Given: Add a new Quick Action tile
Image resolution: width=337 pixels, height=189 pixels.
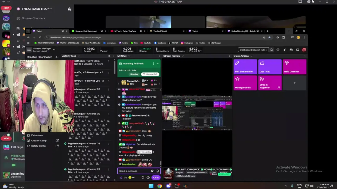Looking at the screenshot, I should coord(295,83).
